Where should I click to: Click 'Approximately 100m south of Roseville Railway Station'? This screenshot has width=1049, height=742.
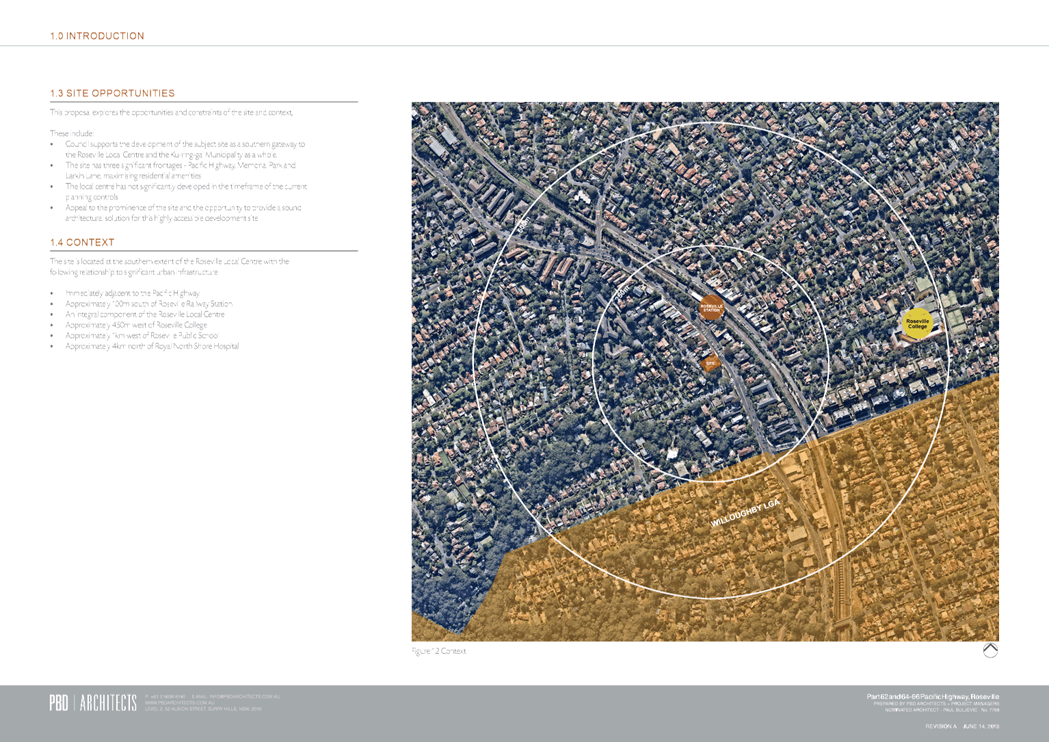(x=149, y=304)
